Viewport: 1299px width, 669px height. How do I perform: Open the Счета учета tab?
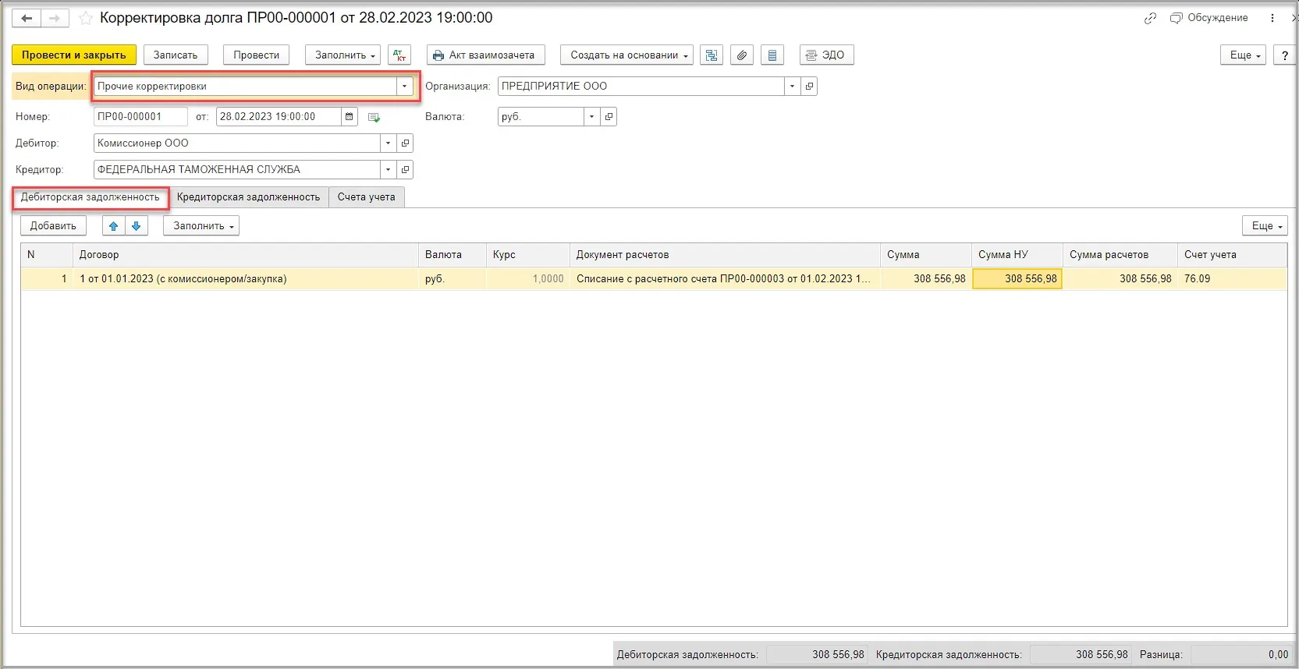[366, 197]
